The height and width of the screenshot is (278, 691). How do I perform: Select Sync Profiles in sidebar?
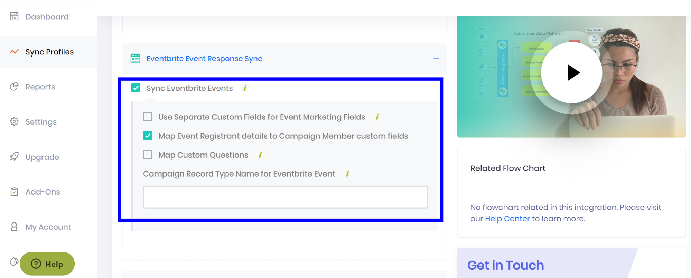click(x=49, y=52)
